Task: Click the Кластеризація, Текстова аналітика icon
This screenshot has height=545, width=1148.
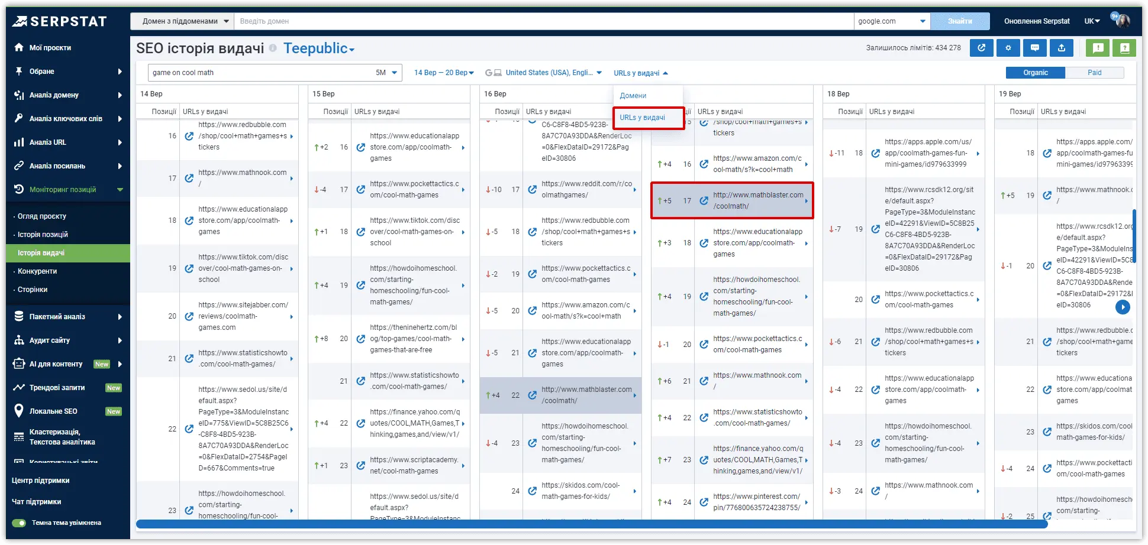Action: [x=19, y=437]
